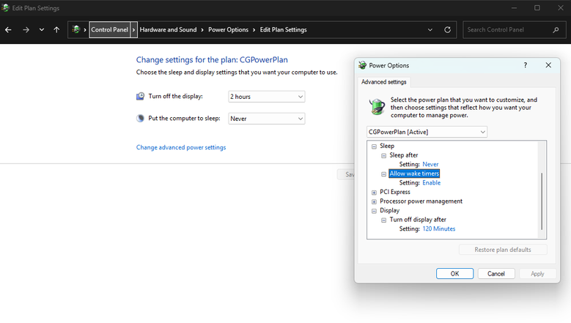The width and height of the screenshot is (571, 323).
Task: Navigate to the Hardware and Sound breadcrumb
Action: point(168,30)
